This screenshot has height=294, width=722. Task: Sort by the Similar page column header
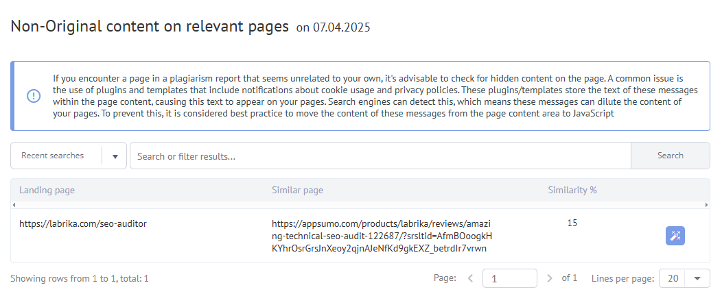(297, 190)
